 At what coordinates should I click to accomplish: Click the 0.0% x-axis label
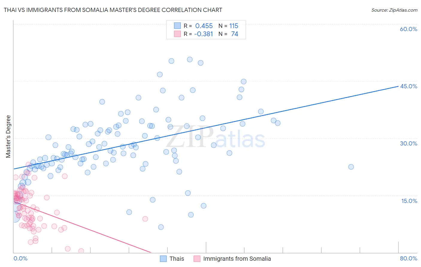[20, 258]
